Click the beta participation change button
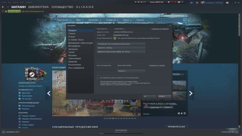Viewport: 242px width, 136px height. pyautogui.click(x=131, y=71)
